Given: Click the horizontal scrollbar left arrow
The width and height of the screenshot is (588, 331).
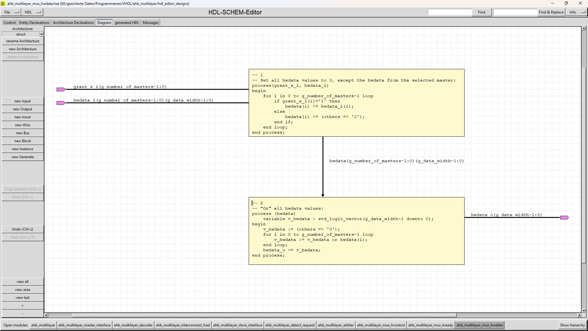Looking at the screenshot, I should pos(46,315).
